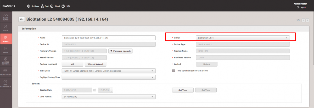Viewport: 314px width, 108px height.
Task: Open the Daylight Saving Time dropdown
Action: click(109, 77)
